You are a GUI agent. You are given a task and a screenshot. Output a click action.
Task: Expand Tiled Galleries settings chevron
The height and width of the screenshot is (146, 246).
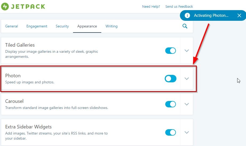pos(187,51)
